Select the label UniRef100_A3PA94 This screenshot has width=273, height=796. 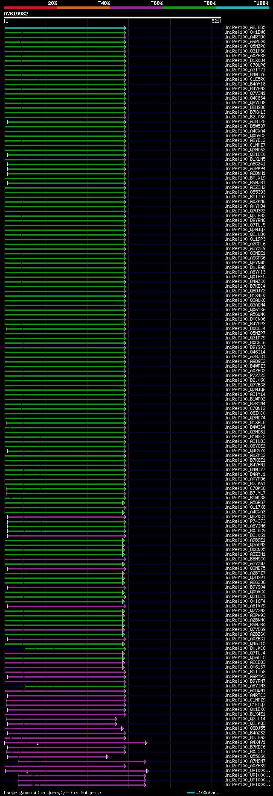(x=245, y=168)
